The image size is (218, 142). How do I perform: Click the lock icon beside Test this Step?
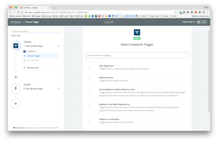[24, 60]
